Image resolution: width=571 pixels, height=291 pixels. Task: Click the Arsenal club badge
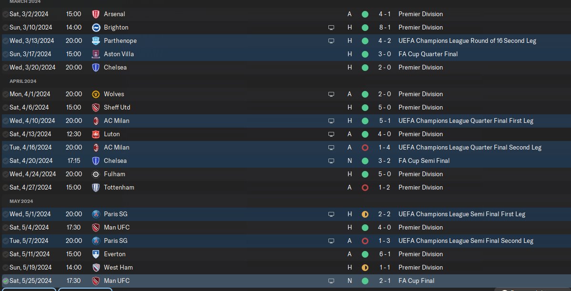pos(96,14)
